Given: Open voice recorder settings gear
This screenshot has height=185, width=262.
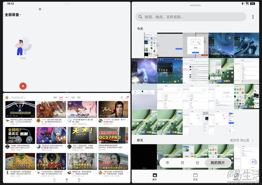Looking at the screenshot, I should point(40,9).
